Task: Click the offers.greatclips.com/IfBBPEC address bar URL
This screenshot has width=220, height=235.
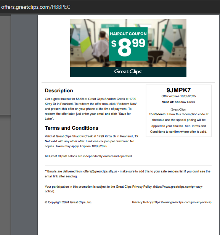Action: pyautogui.click(x=35, y=7)
